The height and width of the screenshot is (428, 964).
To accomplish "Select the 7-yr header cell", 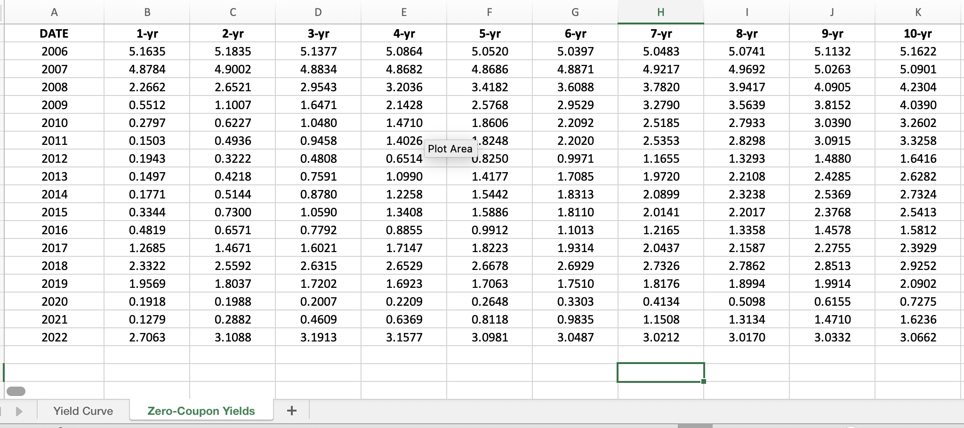I will click(x=660, y=33).
